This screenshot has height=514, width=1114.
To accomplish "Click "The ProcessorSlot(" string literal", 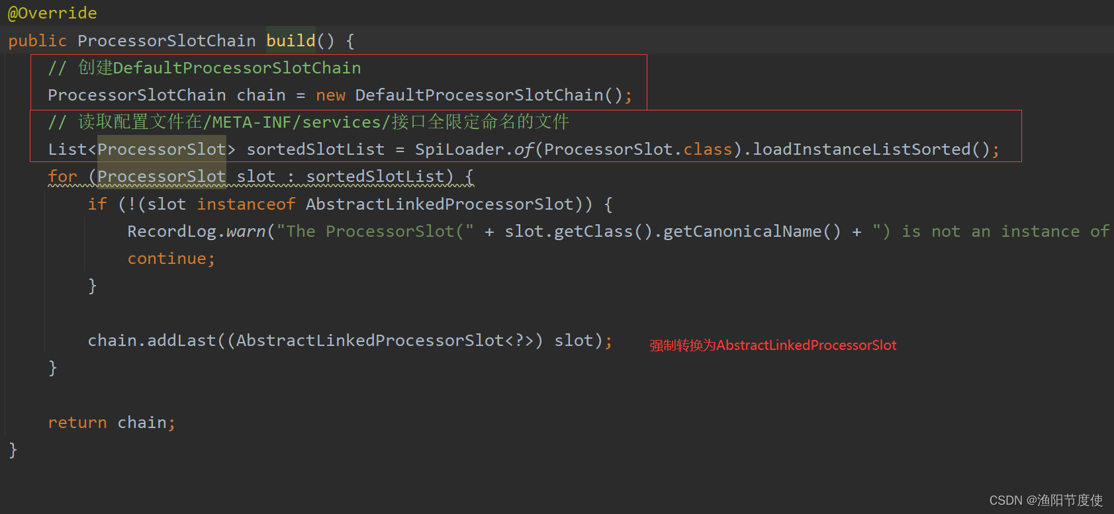I will click(x=375, y=232).
